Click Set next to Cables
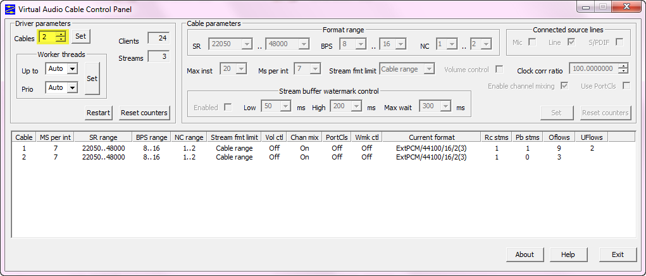Screen dimensions: 646x276 (x=81, y=36)
